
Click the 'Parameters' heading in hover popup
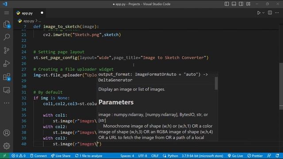pyautogui.click(x=116, y=102)
